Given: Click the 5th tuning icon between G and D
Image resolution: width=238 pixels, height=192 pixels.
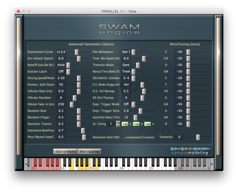Looking at the screenshot, I should (136, 124).
